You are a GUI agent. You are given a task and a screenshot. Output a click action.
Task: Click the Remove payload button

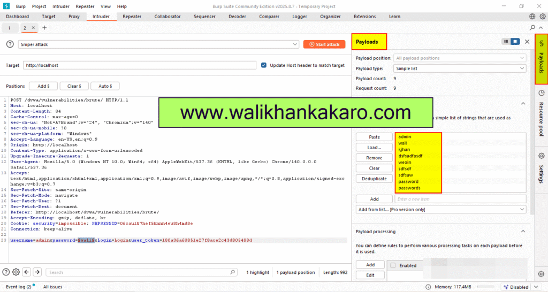coord(374,158)
